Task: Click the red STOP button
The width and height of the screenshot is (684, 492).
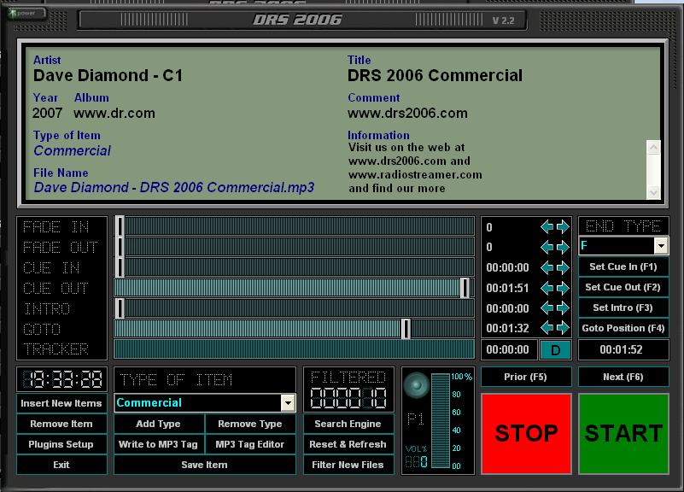Action: (526, 434)
